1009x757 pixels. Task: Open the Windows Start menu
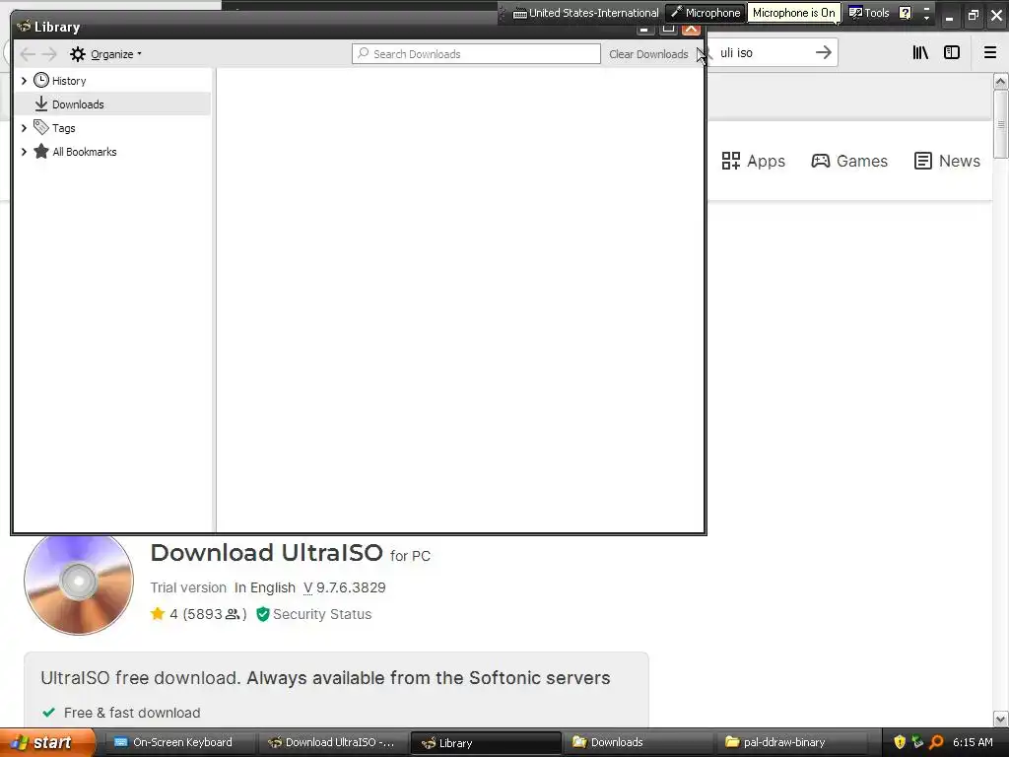(47, 742)
